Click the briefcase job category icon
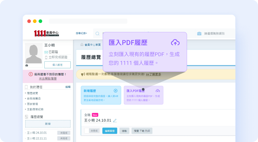This screenshot has height=142, width=258. [199, 34]
